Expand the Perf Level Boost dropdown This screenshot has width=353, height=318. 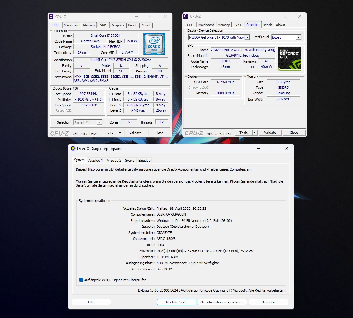click(298, 37)
